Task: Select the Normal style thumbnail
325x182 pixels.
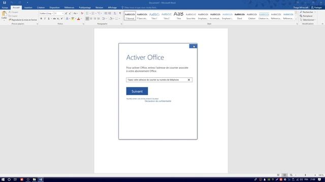Action: click(x=130, y=16)
